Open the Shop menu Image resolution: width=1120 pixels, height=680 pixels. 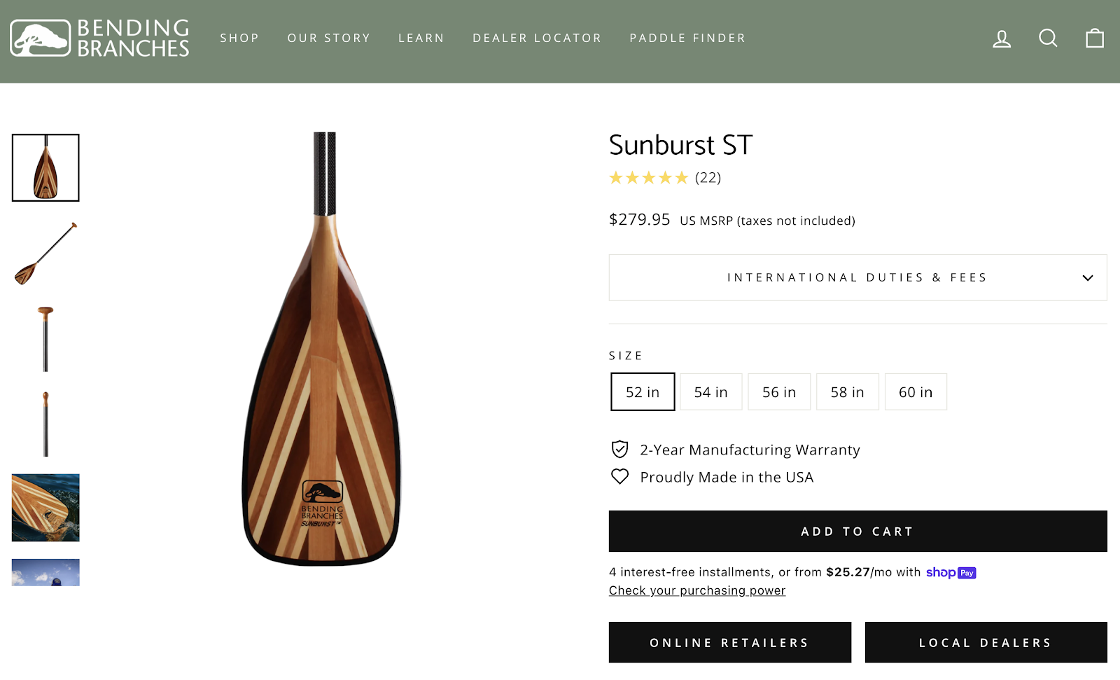click(239, 38)
